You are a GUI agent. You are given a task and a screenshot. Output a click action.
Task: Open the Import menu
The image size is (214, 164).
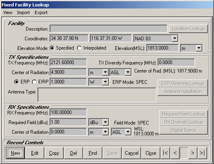coord(23,12)
